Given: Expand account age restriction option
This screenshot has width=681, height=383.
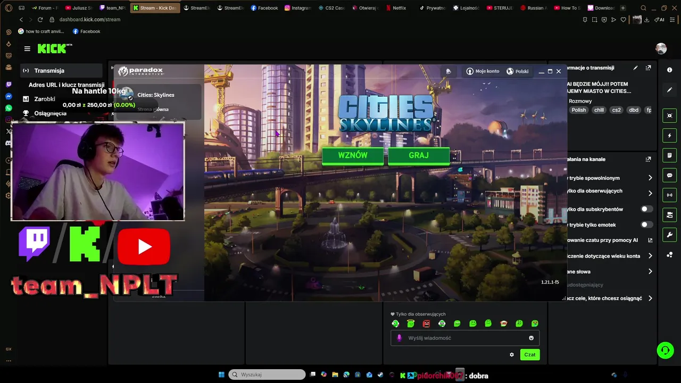Looking at the screenshot, I should pos(650,256).
